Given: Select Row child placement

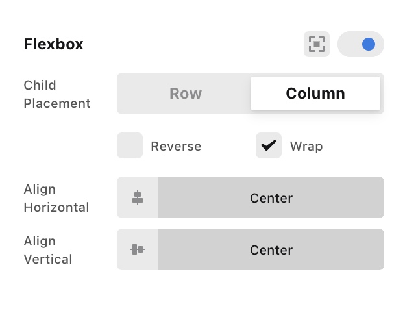Looking at the screenshot, I should coord(186,94).
